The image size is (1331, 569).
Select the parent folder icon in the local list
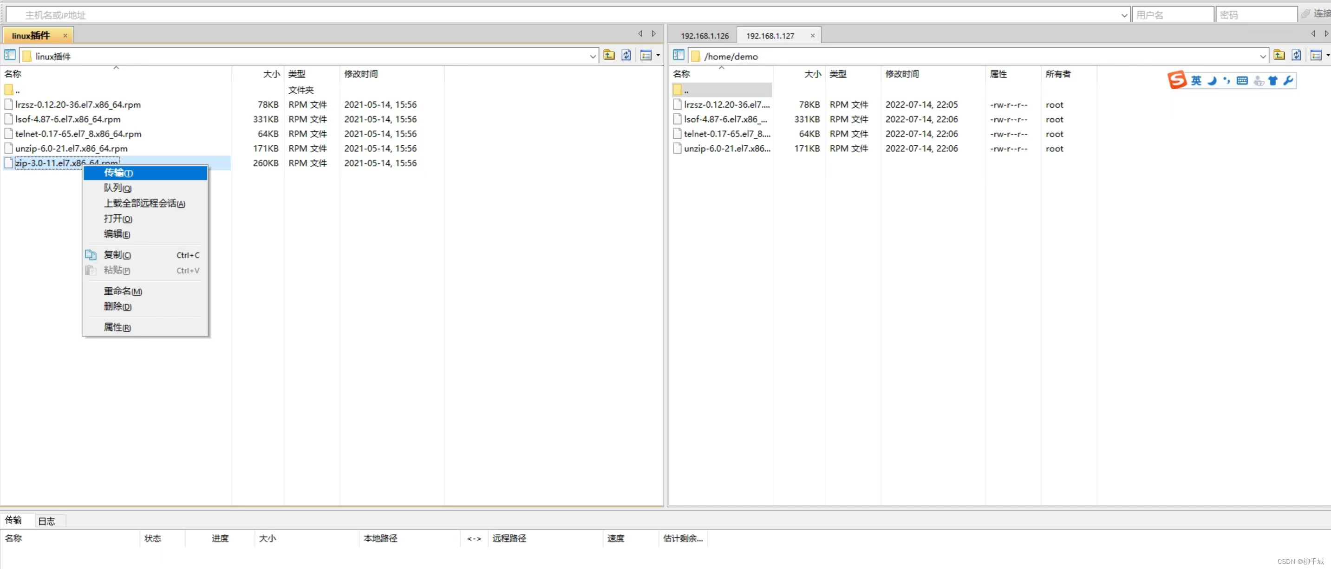[8, 90]
